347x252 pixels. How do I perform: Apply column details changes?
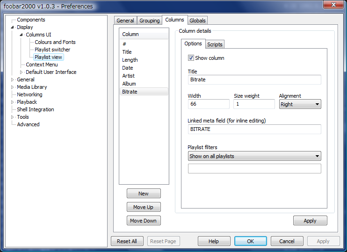(310, 221)
